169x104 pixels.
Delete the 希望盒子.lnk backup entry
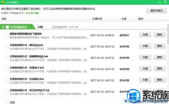click(x=160, y=69)
